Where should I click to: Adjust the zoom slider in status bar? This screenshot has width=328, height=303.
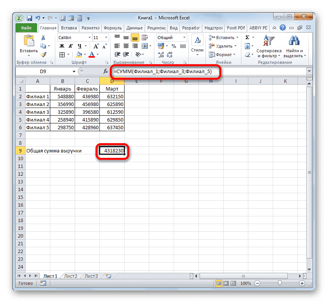click(x=279, y=283)
